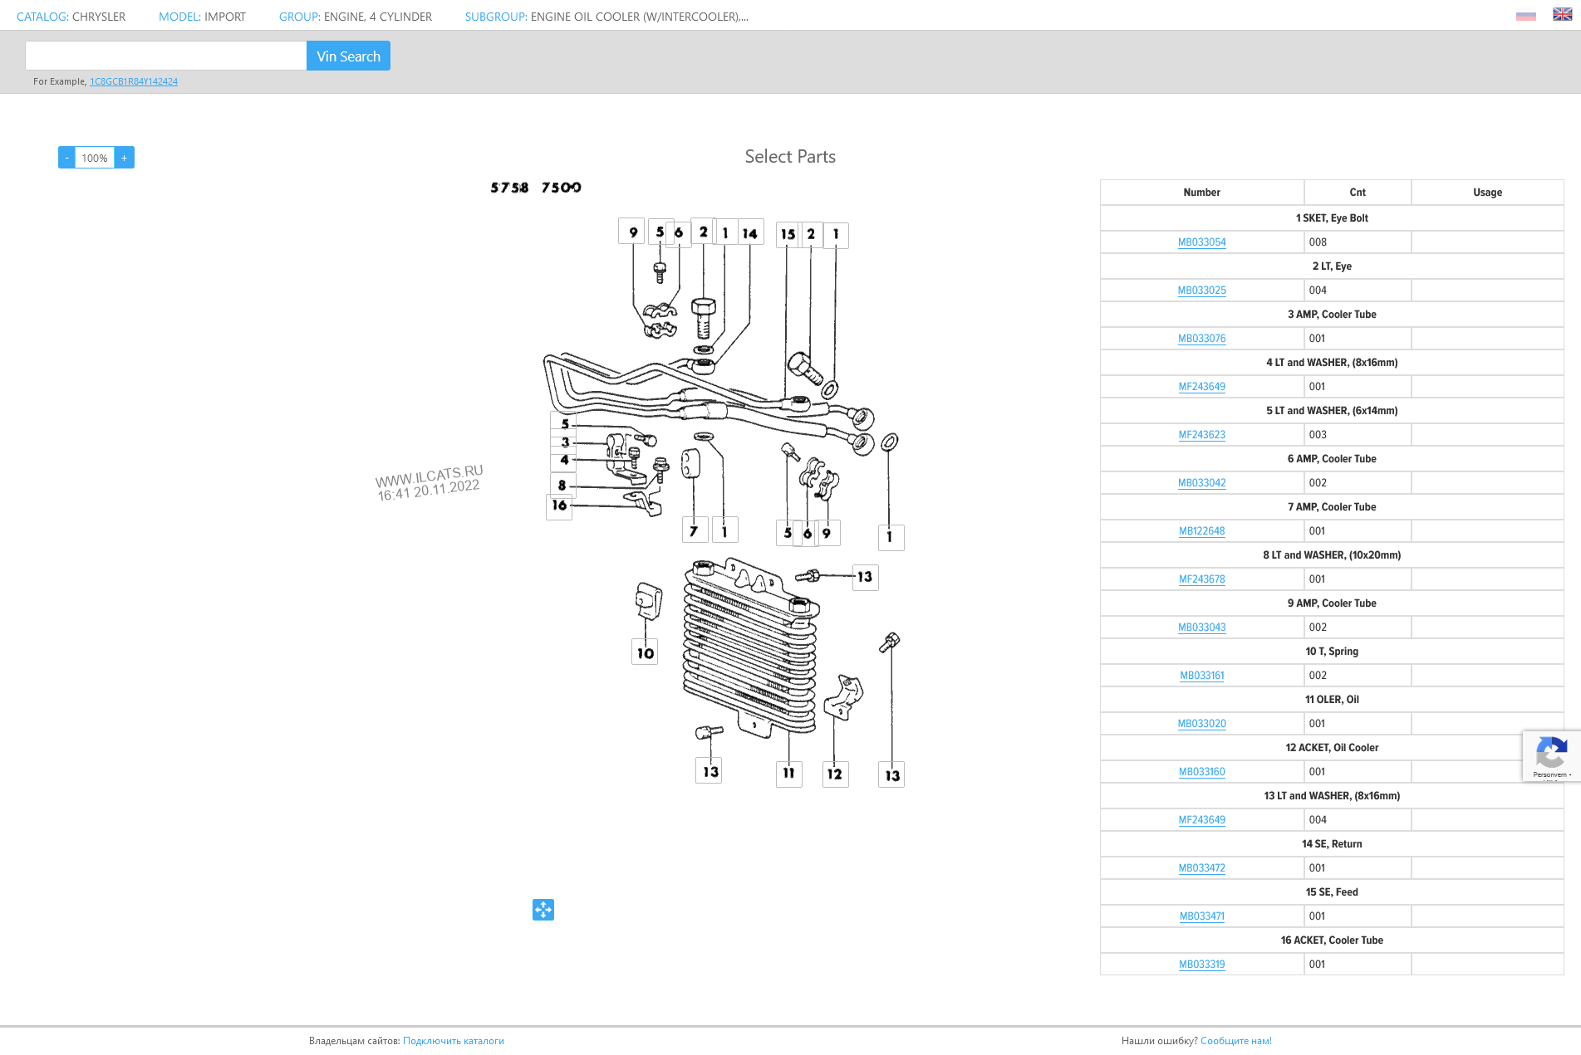Click the reCAPTCHA badge icon
Screen dimensions: 1581x1055
pos(1550,755)
